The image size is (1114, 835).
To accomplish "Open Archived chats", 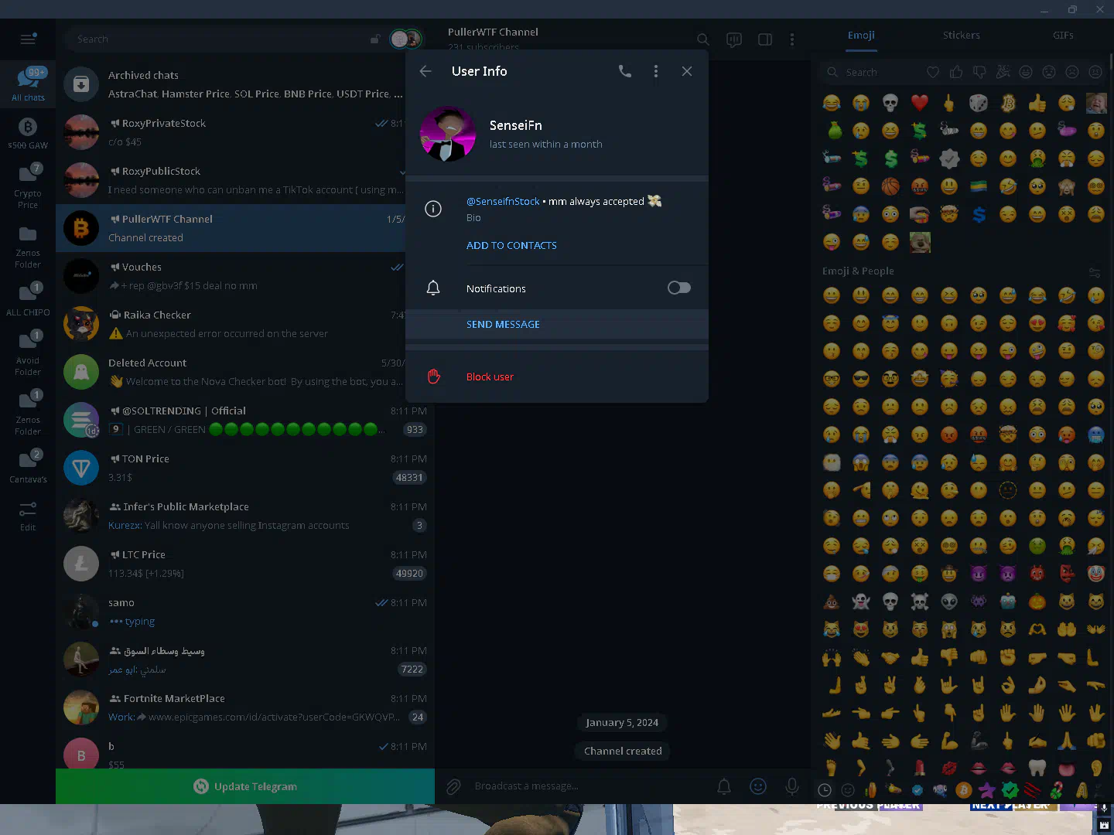I will [x=245, y=84].
